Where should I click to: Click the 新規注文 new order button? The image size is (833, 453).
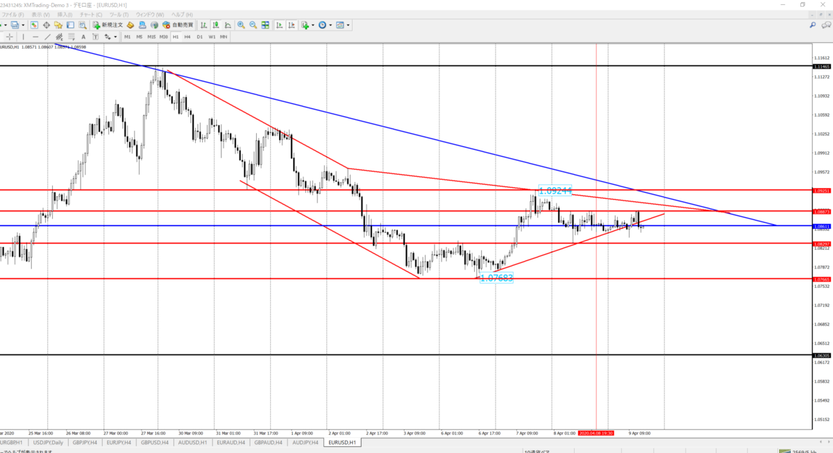108,25
